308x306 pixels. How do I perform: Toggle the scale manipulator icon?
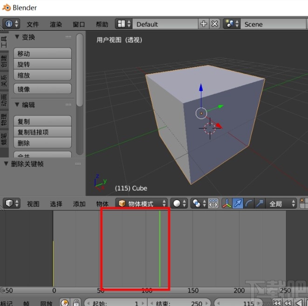[260, 203]
